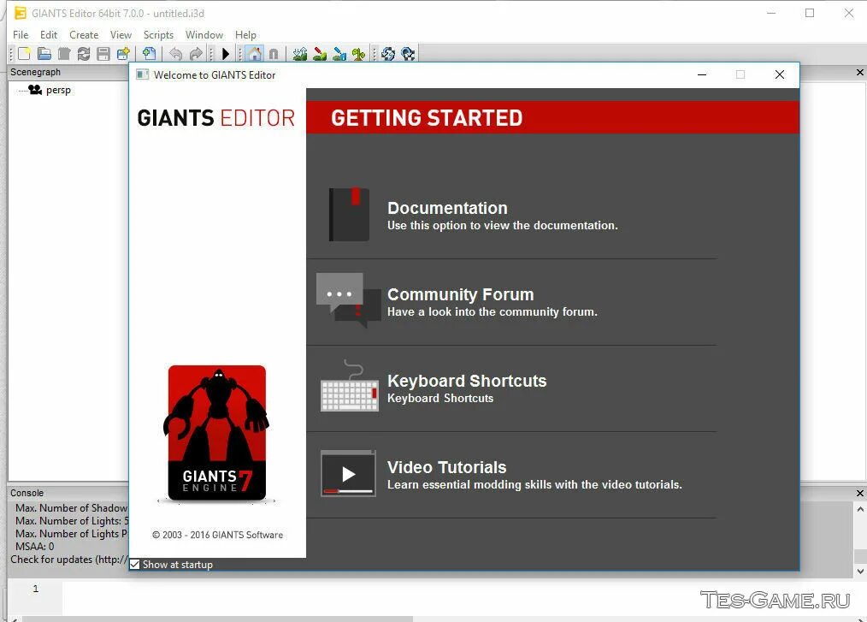867x622 pixels.
Task: Close the Console panel
Action: coord(860,493)
